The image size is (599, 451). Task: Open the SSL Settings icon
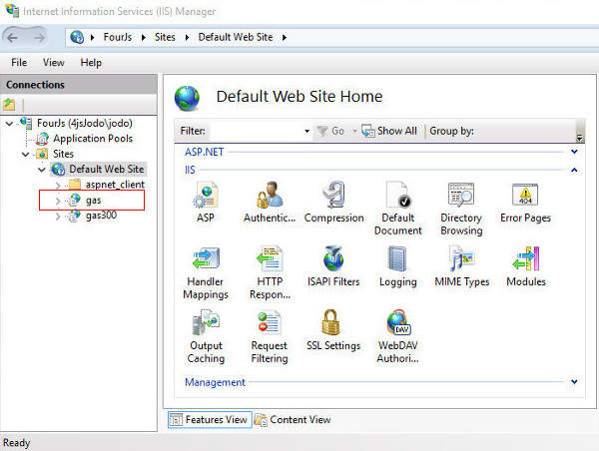click(x=333, y=323)
